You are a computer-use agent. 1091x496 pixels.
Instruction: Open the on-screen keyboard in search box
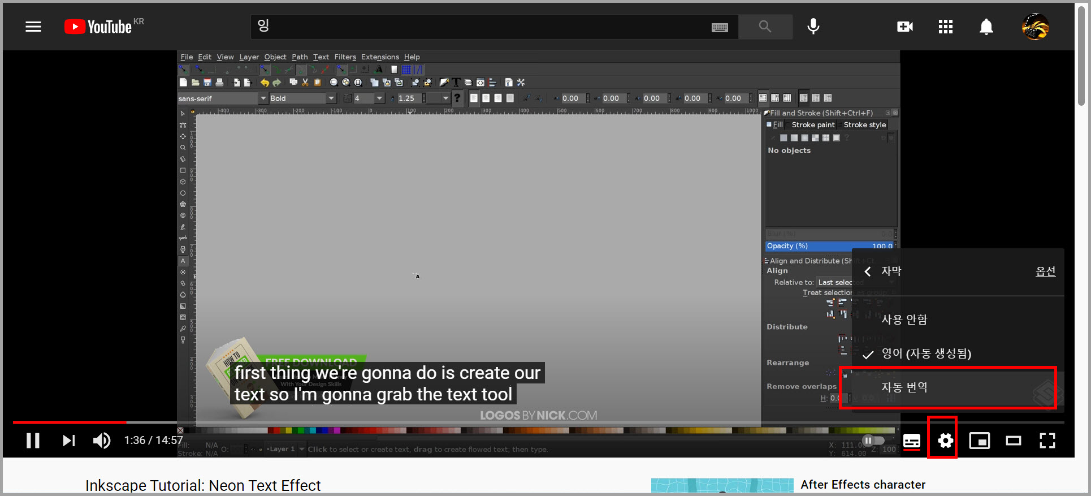pos(720,27)
